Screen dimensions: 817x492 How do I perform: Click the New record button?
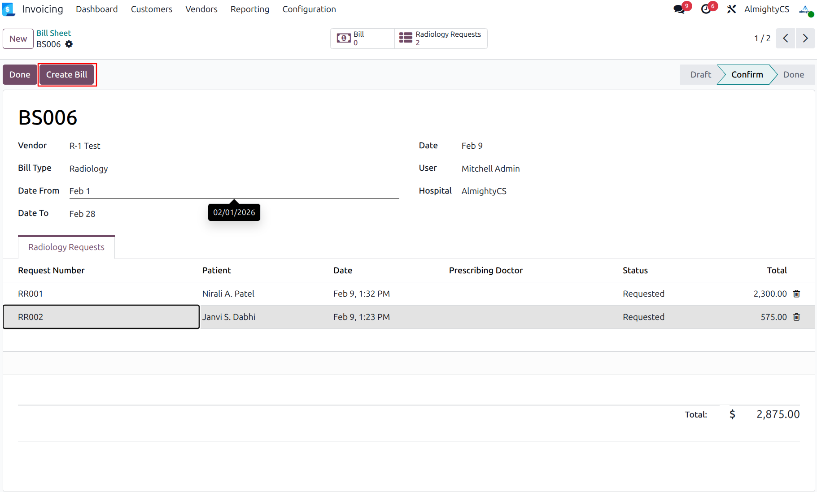pyautogui.click(x=18, y=39)
